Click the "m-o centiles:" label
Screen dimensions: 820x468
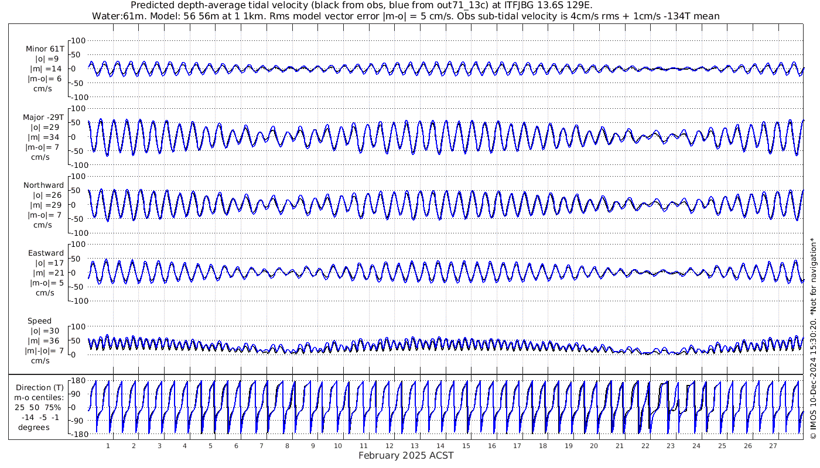tap(39, 398)
